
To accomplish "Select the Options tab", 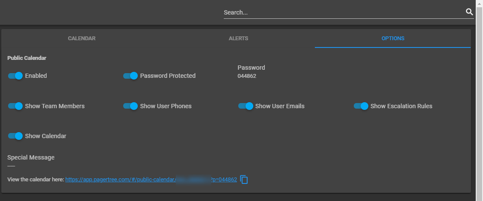I will point(393,38).
